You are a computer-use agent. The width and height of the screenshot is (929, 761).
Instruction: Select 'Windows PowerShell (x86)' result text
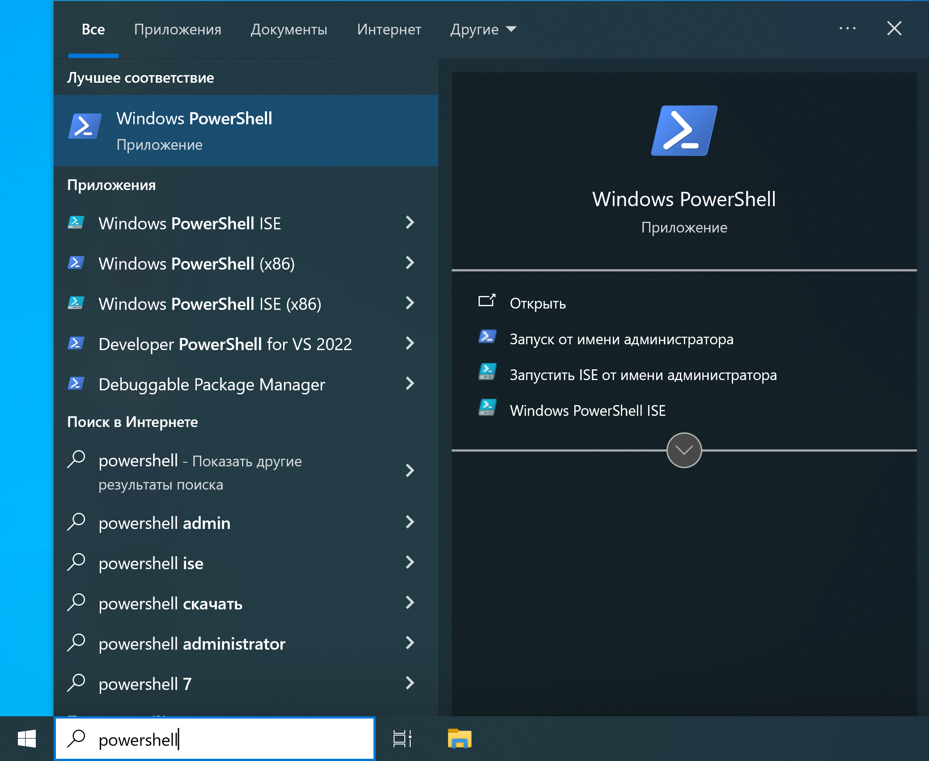point(196,264)
